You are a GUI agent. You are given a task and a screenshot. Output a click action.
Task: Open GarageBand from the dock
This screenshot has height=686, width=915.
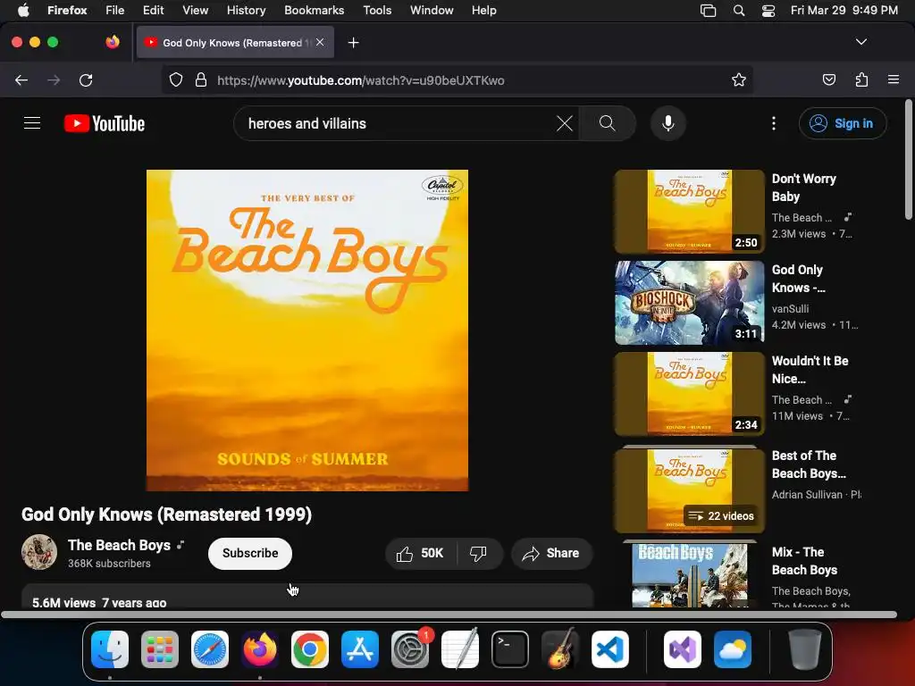560,649
